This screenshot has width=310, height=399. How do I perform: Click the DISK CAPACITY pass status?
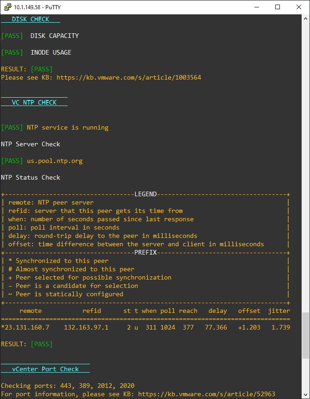(12, 36)
